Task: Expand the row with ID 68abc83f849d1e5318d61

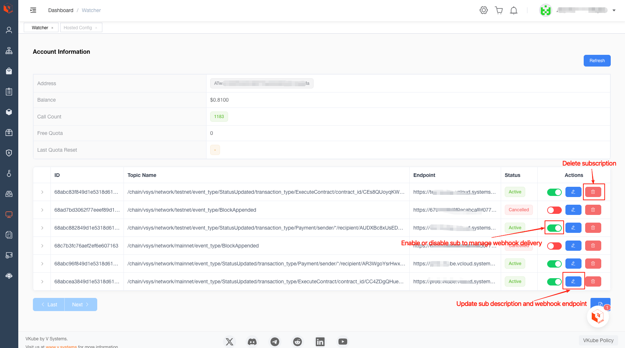Action: [x=42, y=192]
